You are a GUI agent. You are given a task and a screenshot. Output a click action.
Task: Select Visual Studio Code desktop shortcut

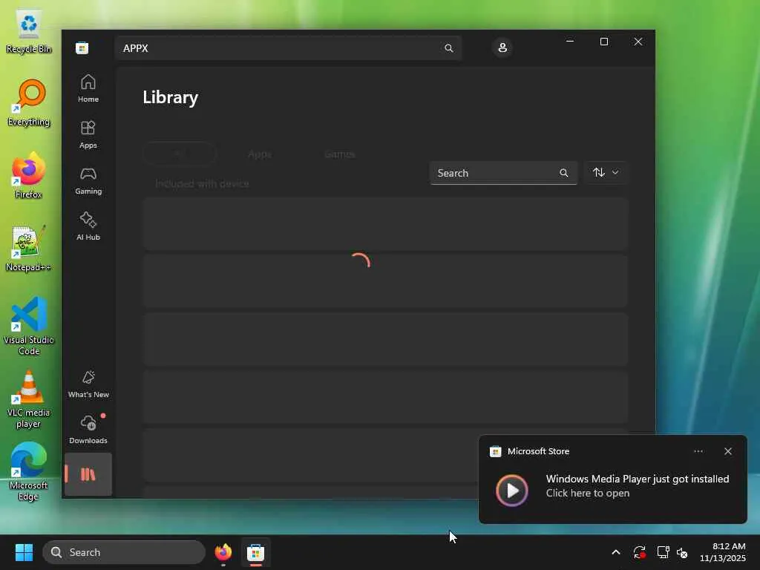pos(29,327)
